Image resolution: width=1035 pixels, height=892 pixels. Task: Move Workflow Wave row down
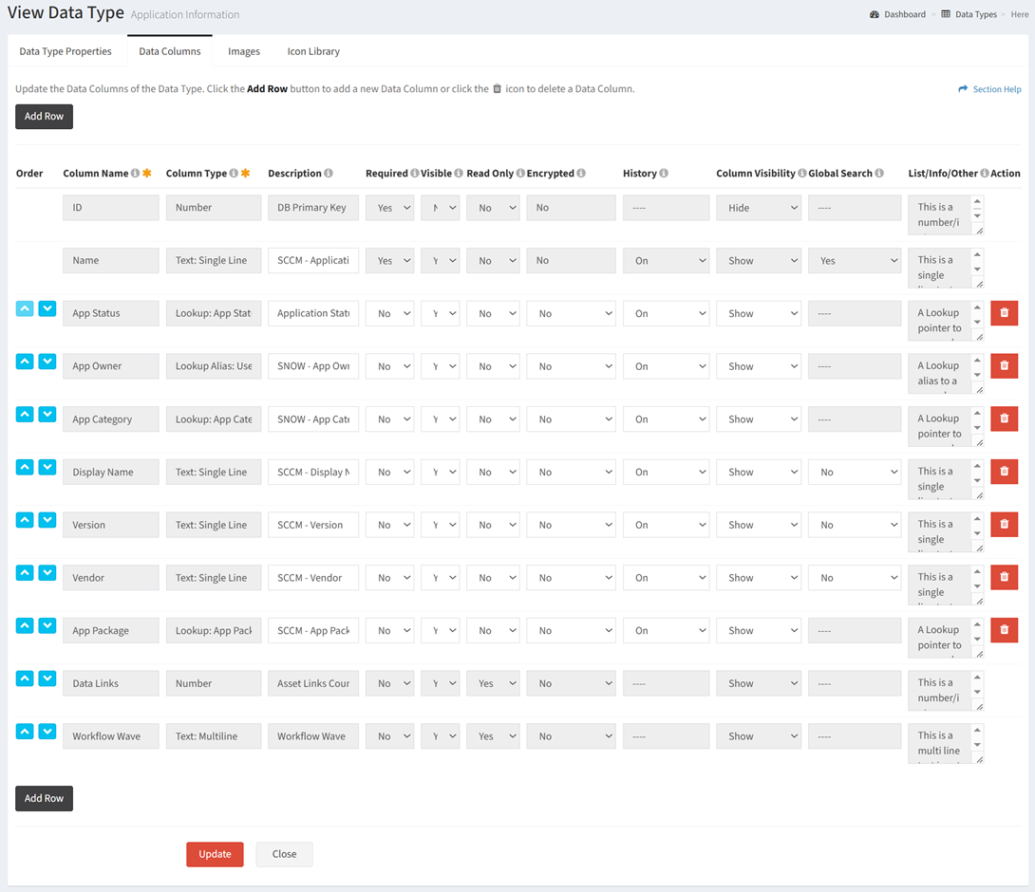47,731
